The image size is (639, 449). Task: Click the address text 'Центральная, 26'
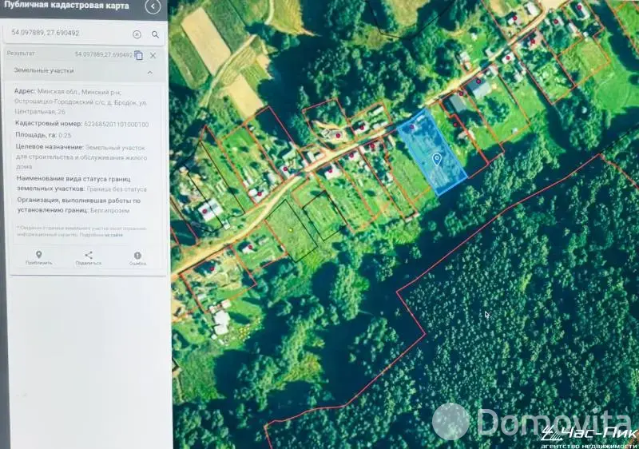(39, 112)
